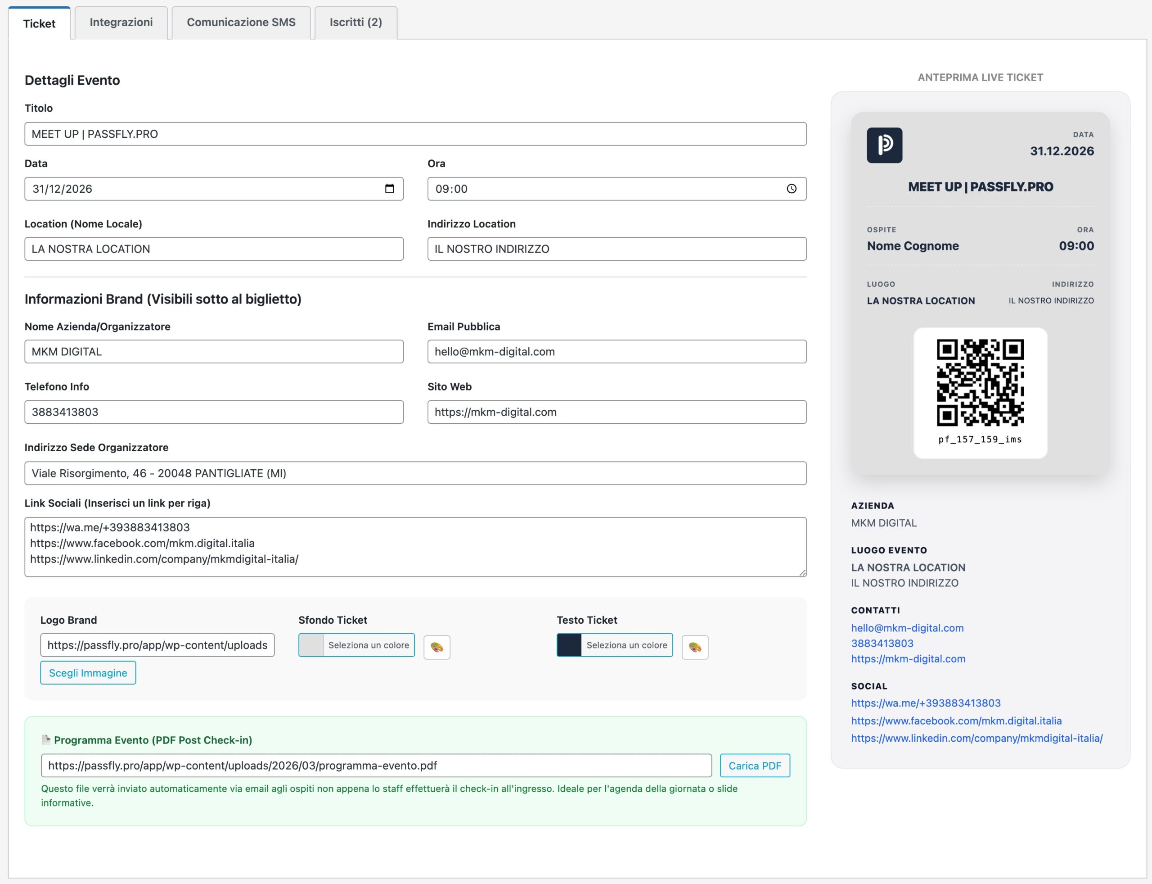Open the clock picker in Ora field
Image resolution: width=1152 pixels, height=884 pixels.
click(791, 189)
